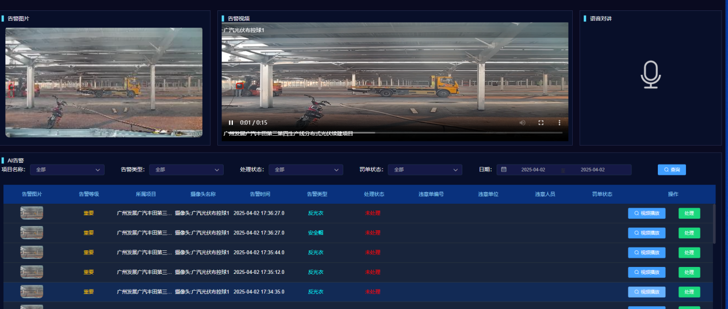This screenshot has width=728, height=309.
Task: Mute the alarm video volume
Action: coord(522,123)
